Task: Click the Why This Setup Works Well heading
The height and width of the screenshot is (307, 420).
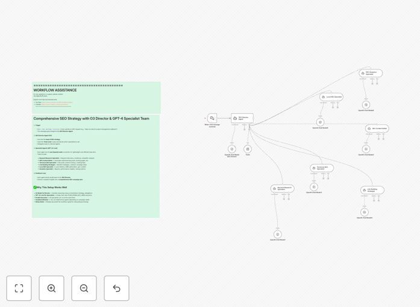Action: coord(52,188)
